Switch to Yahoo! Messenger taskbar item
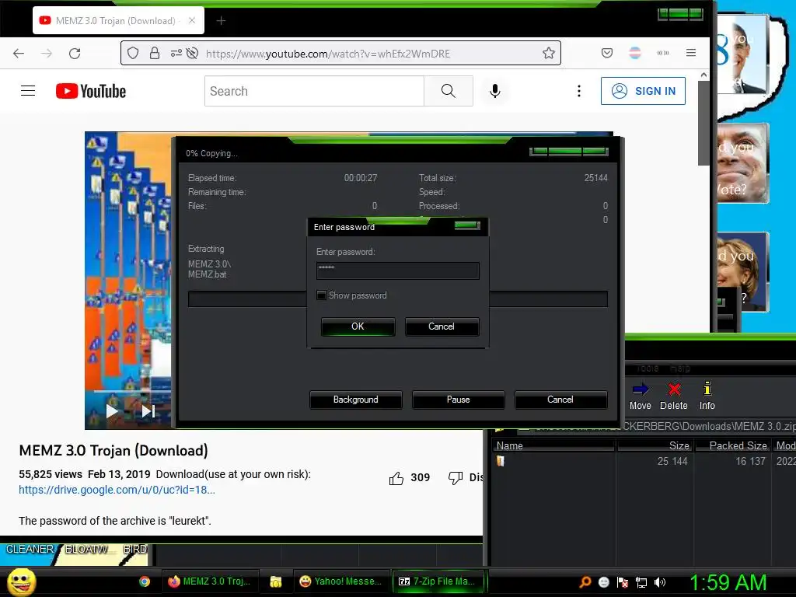 (341, 581)
